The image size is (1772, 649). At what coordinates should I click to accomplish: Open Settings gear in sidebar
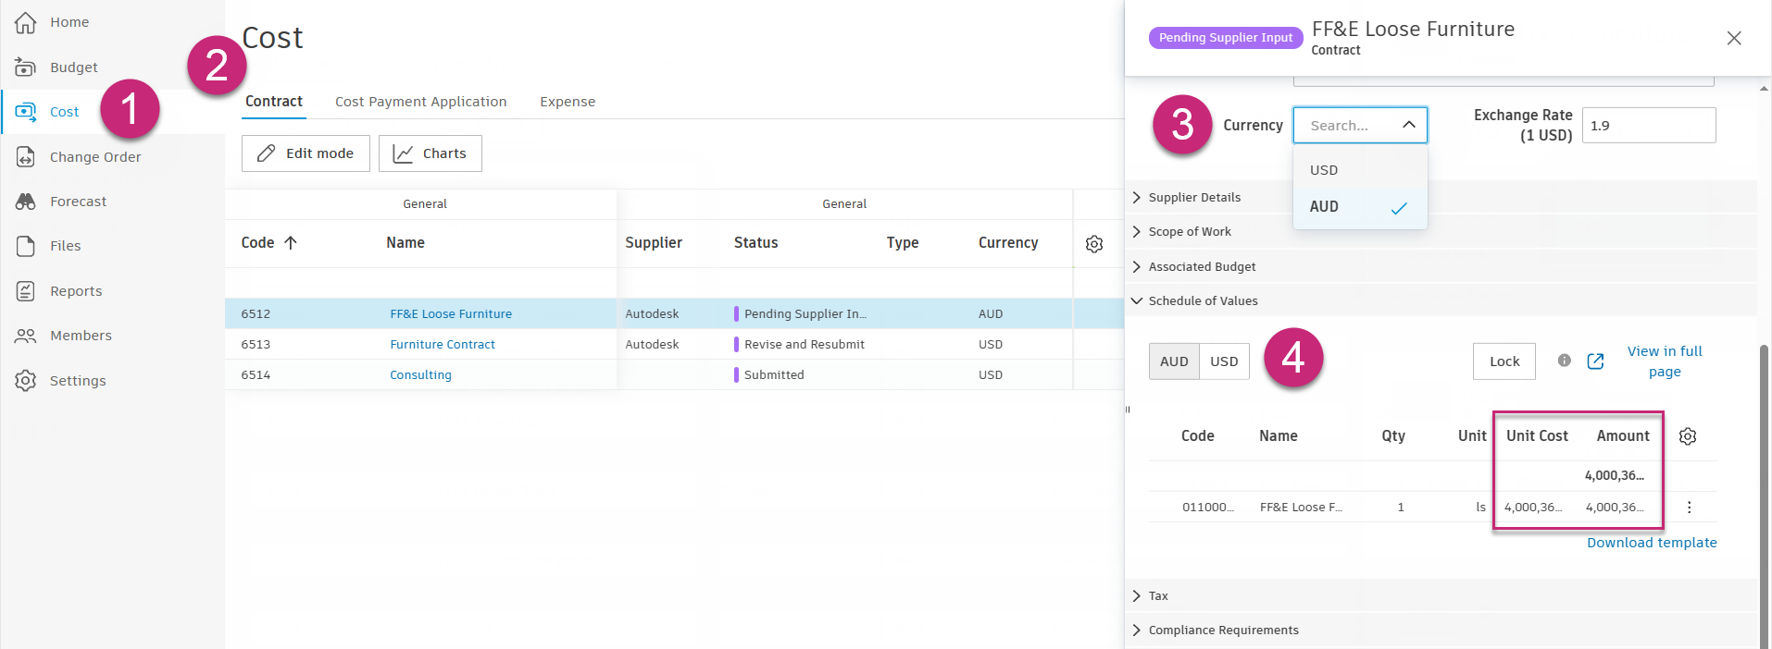(26, 381)
